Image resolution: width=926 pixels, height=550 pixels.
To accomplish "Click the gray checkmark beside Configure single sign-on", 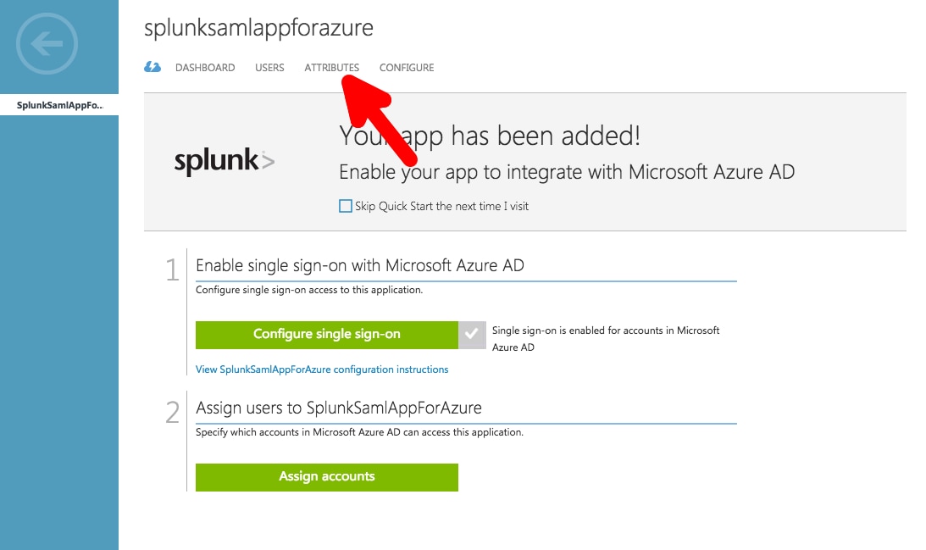I will pyautogui.click(x=472, y=335).
